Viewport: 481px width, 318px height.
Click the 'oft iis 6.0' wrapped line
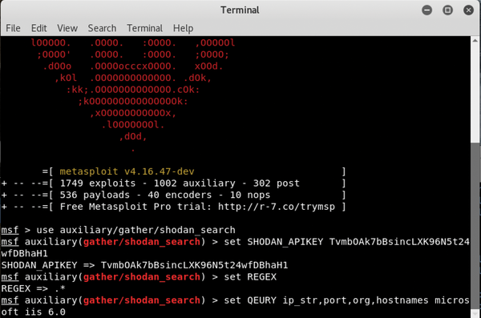click(x=33, y=312)
